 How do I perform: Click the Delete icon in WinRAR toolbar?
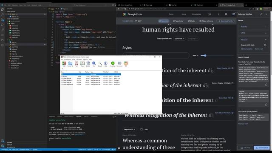[88, 64]
